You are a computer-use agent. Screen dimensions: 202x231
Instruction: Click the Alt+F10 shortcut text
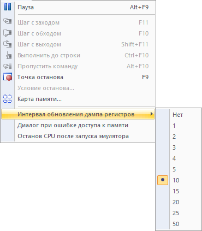pyautogui.click(x=138, y=66)
